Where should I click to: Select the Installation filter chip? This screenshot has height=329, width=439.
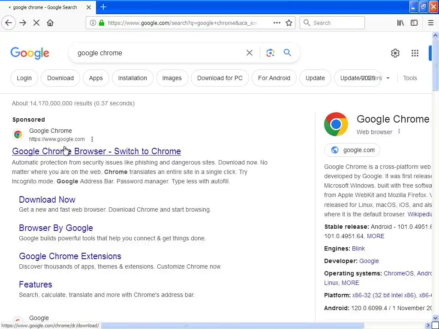132,78
